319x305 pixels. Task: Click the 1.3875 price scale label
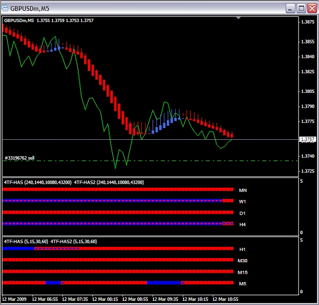tap(308, 22)
